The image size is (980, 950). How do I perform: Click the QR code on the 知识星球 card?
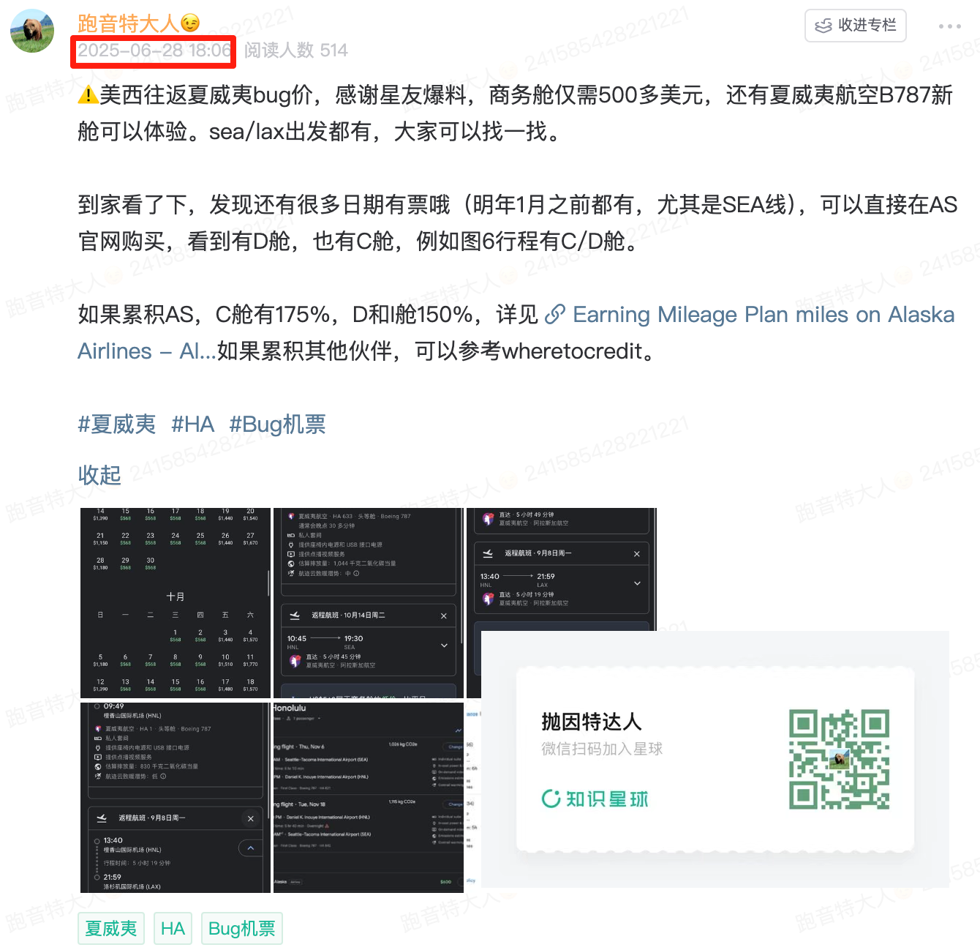coord(839,759)
